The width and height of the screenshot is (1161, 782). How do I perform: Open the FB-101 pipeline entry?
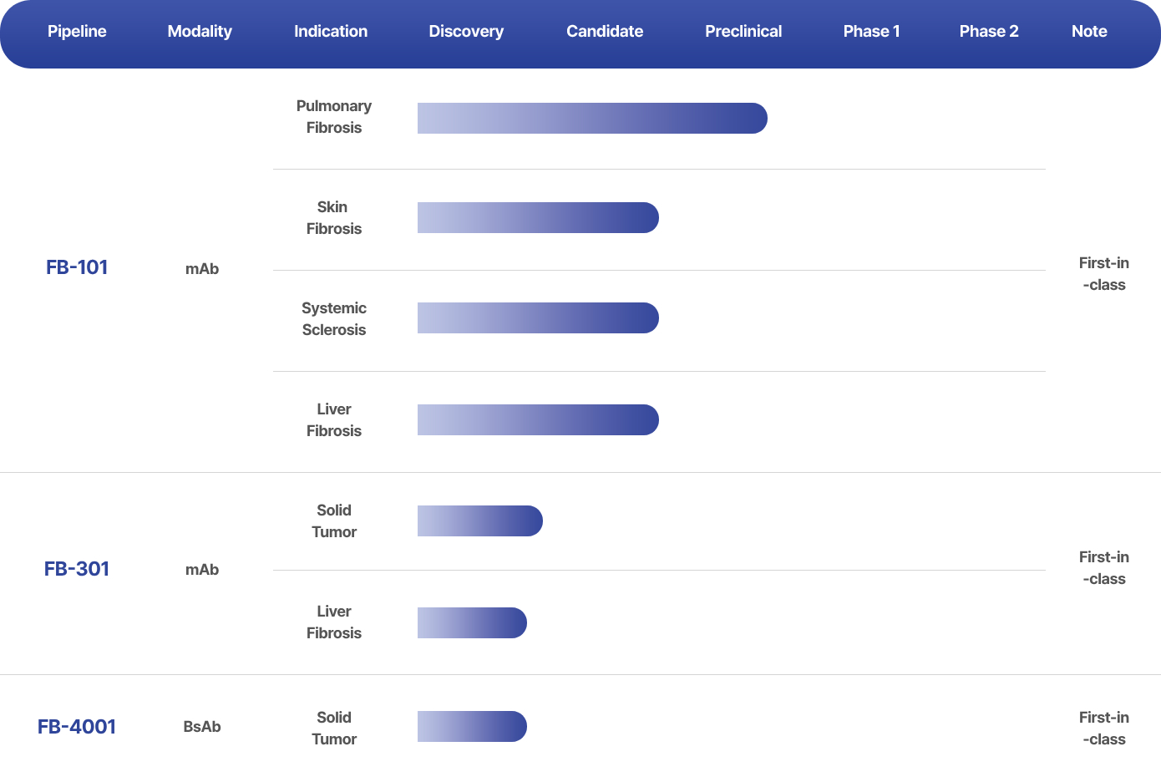click(x=77, y=267)
